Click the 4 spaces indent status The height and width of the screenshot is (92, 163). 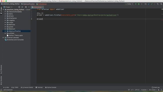(144, 90)
